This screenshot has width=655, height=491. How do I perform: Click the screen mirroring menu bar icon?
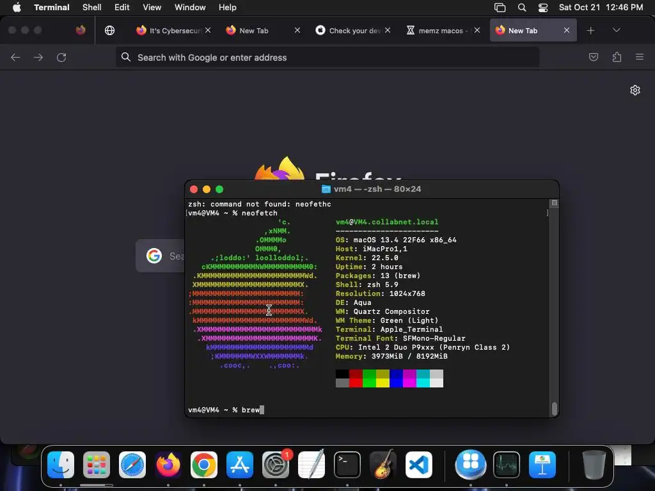pyautogui.click(x=500, y=8)
